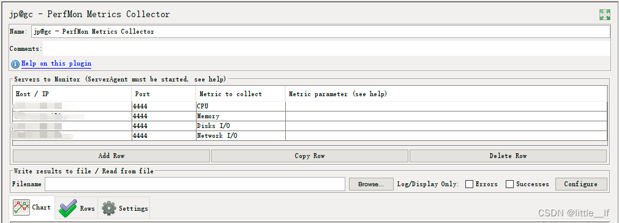Open the Help on this plugin link
This screenshot has width=619, height=223.
[x=56, y=64]
